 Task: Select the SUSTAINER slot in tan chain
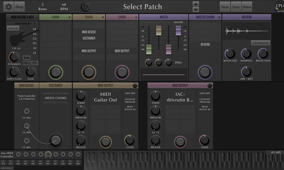pyautogui.click(x=89, y=38)
